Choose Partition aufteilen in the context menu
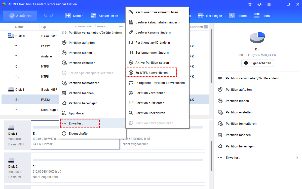The image size is (302, 189). pos(92,43)
